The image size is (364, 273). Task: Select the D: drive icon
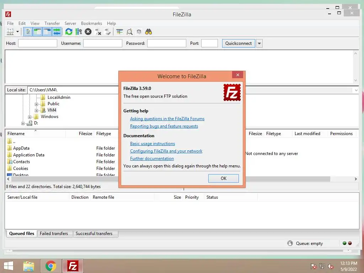30,123
